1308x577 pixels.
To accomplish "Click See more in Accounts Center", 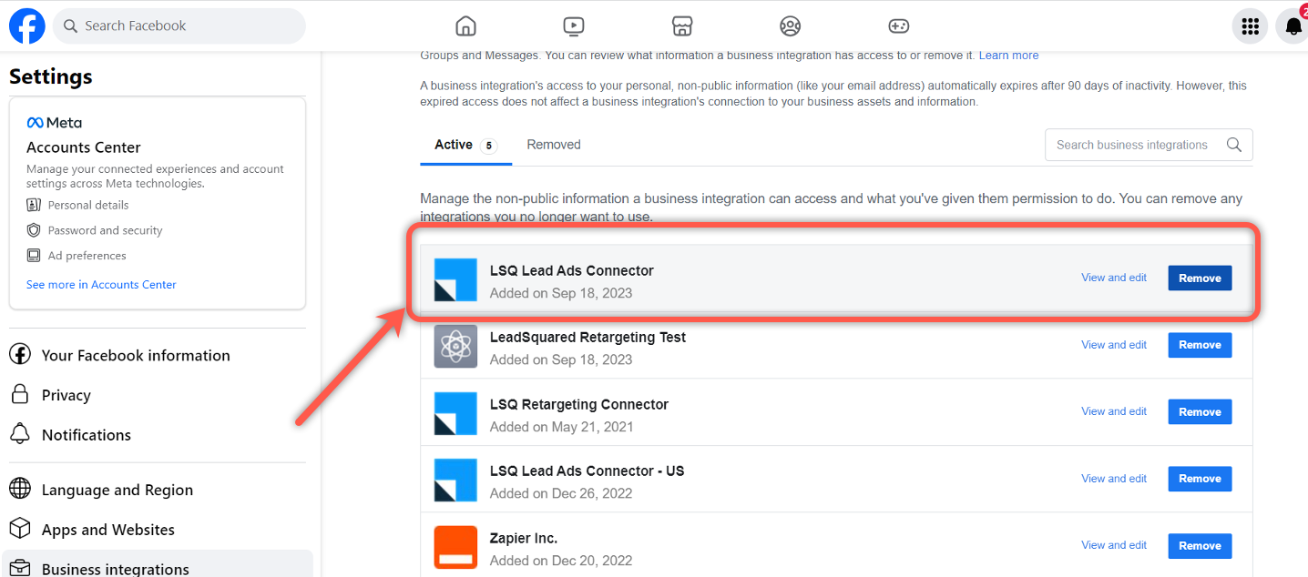I will tap(101, 285).
